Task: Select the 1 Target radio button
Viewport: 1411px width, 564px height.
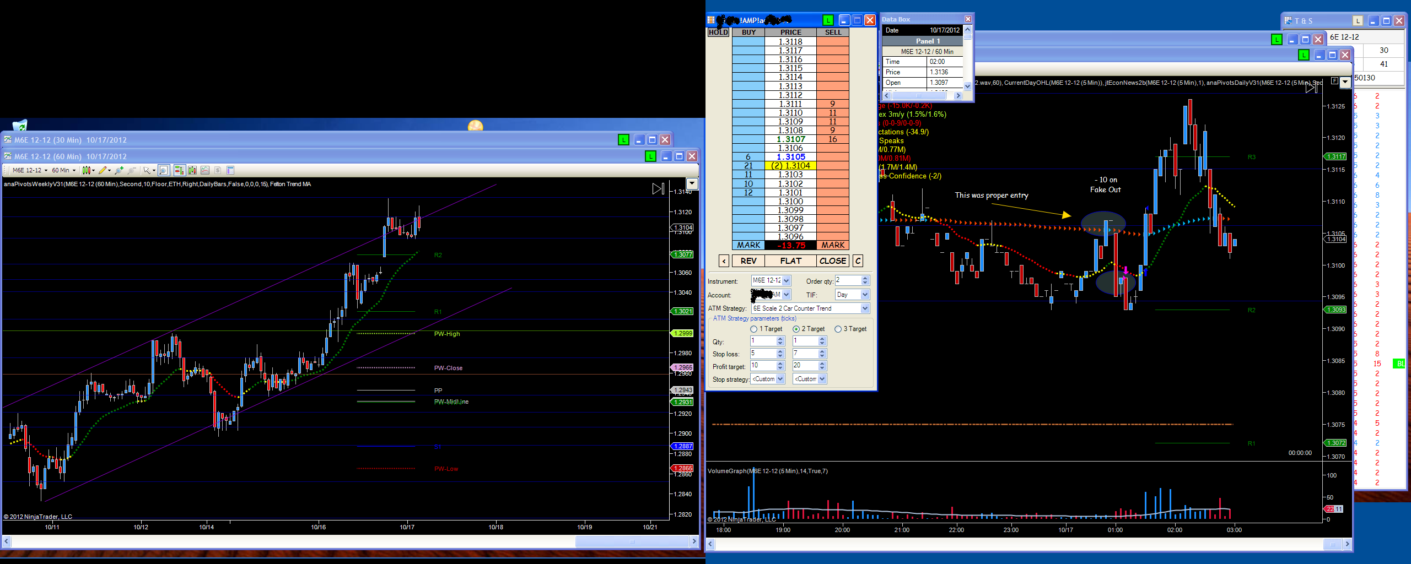Action: pyautogui.click(x=753, y=329)
